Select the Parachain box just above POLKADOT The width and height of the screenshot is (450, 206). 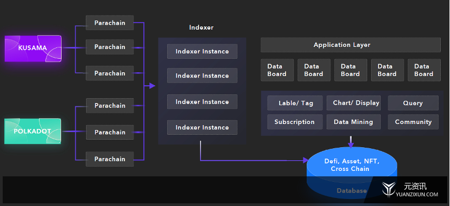click(110, 106)
